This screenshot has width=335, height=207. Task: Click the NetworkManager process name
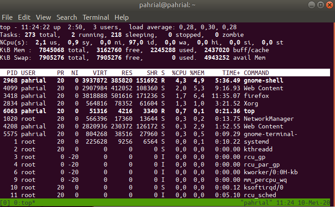tap(269, 119)
